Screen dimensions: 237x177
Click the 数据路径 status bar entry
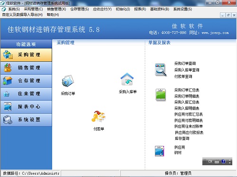(31, 173)
